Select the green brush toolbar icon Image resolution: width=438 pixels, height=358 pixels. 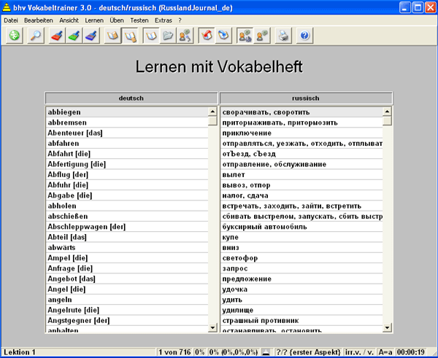pos(74,36)
